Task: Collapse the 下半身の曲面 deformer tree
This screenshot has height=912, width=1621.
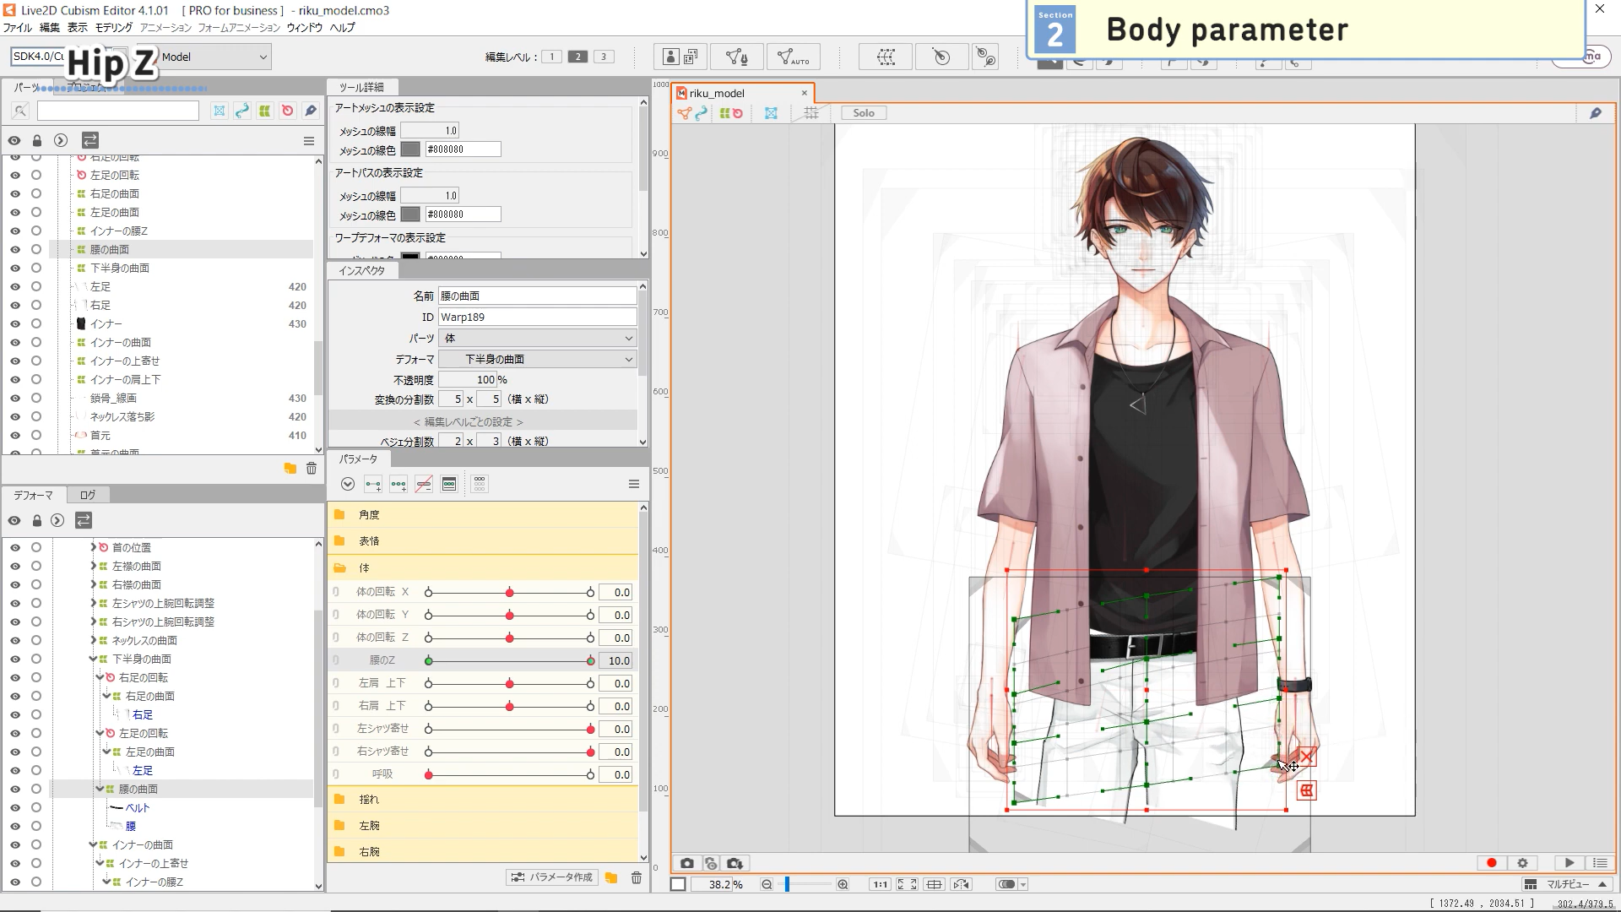Action: [x=94, y=660]
